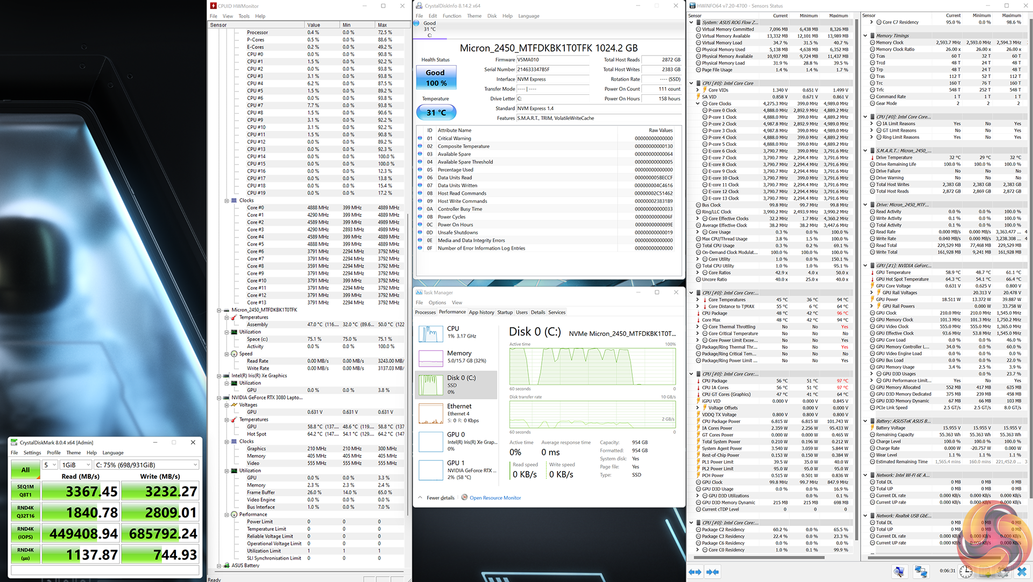Collapse Clocks tree node in HWMonitor
This screenshot has width=1033, height=582.
pyautogui.click(x=227, y=200)
